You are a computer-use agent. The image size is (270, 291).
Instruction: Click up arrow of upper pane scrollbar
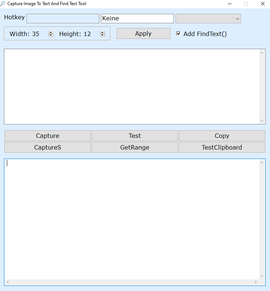coord(262,53)
